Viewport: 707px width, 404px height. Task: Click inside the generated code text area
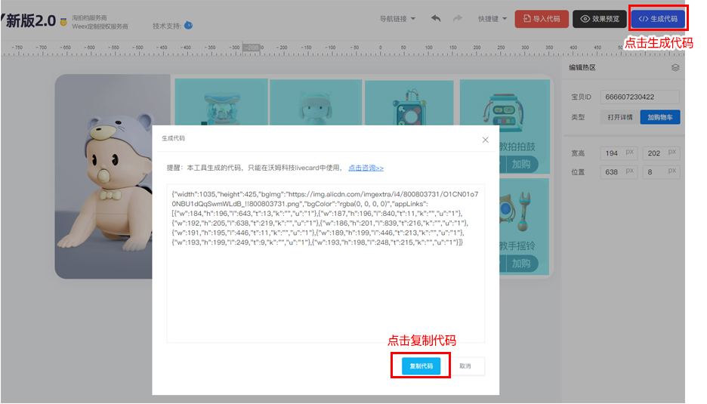pos(326,264)
